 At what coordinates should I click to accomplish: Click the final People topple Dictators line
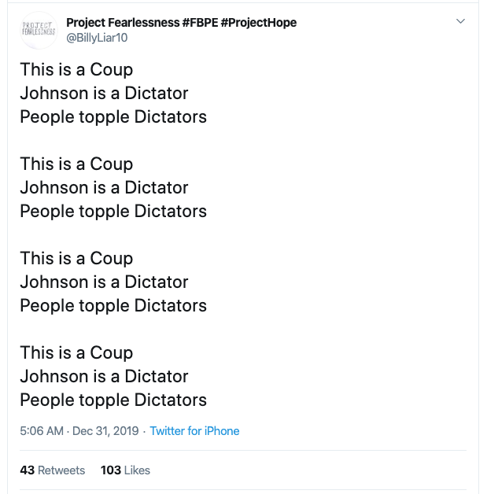[113, 400]
